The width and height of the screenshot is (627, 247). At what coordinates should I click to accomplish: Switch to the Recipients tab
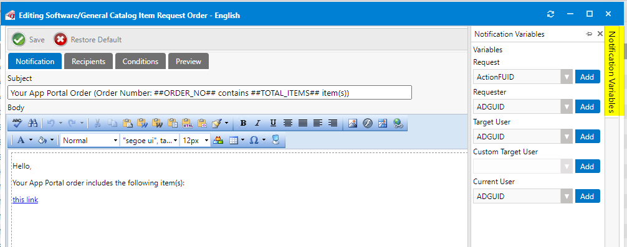click(x=89, y=62)
